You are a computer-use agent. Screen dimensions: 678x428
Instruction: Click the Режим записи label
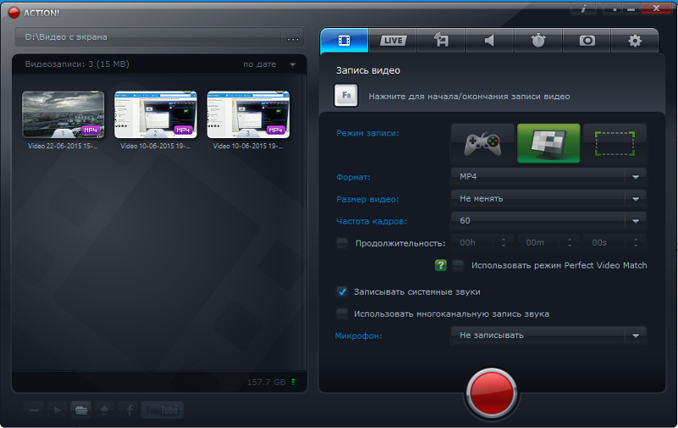(x=368, y=133)
